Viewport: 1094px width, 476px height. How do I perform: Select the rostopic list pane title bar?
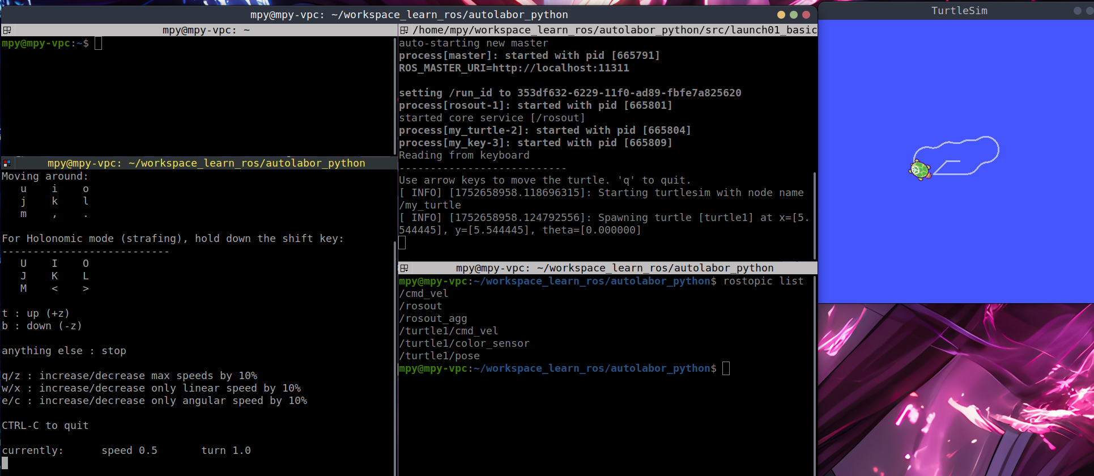pyautogui.click(x=614, y=268)
